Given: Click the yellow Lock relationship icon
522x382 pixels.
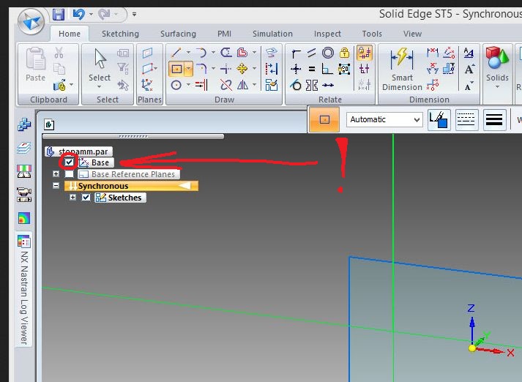Looking at the screenshot, I should coord(344,53).
